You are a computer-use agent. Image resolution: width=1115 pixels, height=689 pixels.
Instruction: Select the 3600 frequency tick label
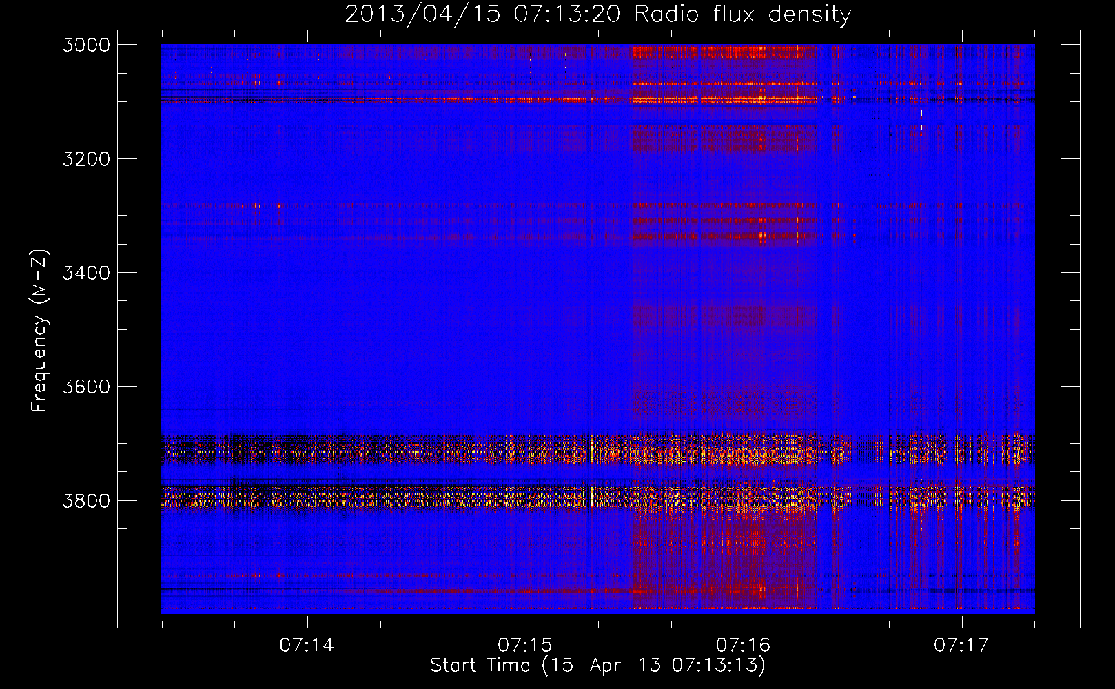pyautogui.click(x=86, y=387)
